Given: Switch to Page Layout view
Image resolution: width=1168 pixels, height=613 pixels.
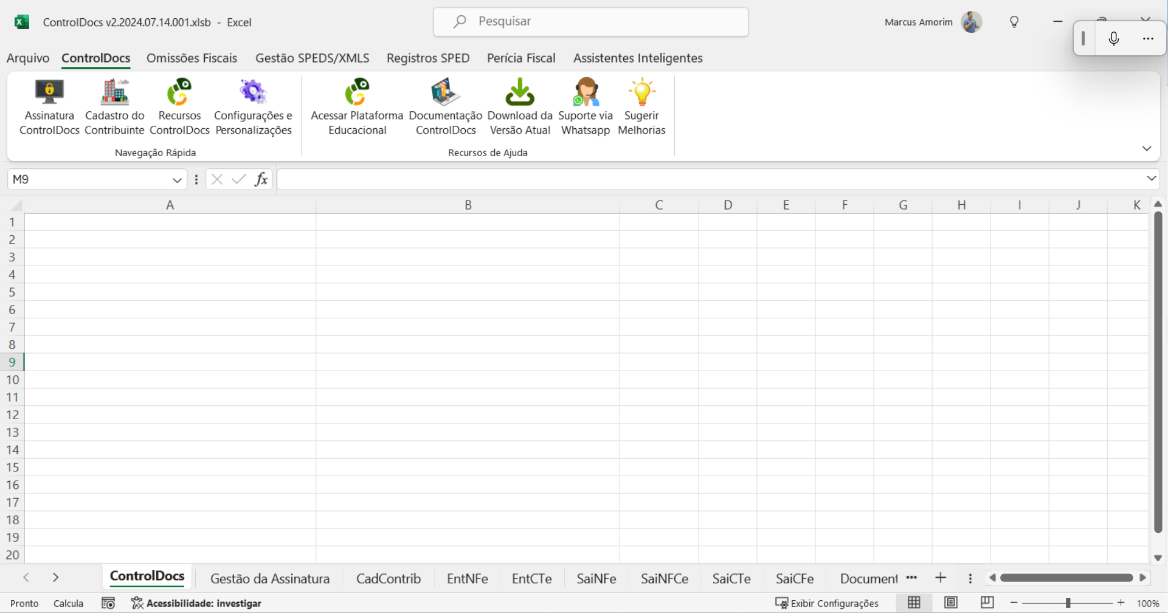Looking at the screenshot, I should click(x=950, y=603).
